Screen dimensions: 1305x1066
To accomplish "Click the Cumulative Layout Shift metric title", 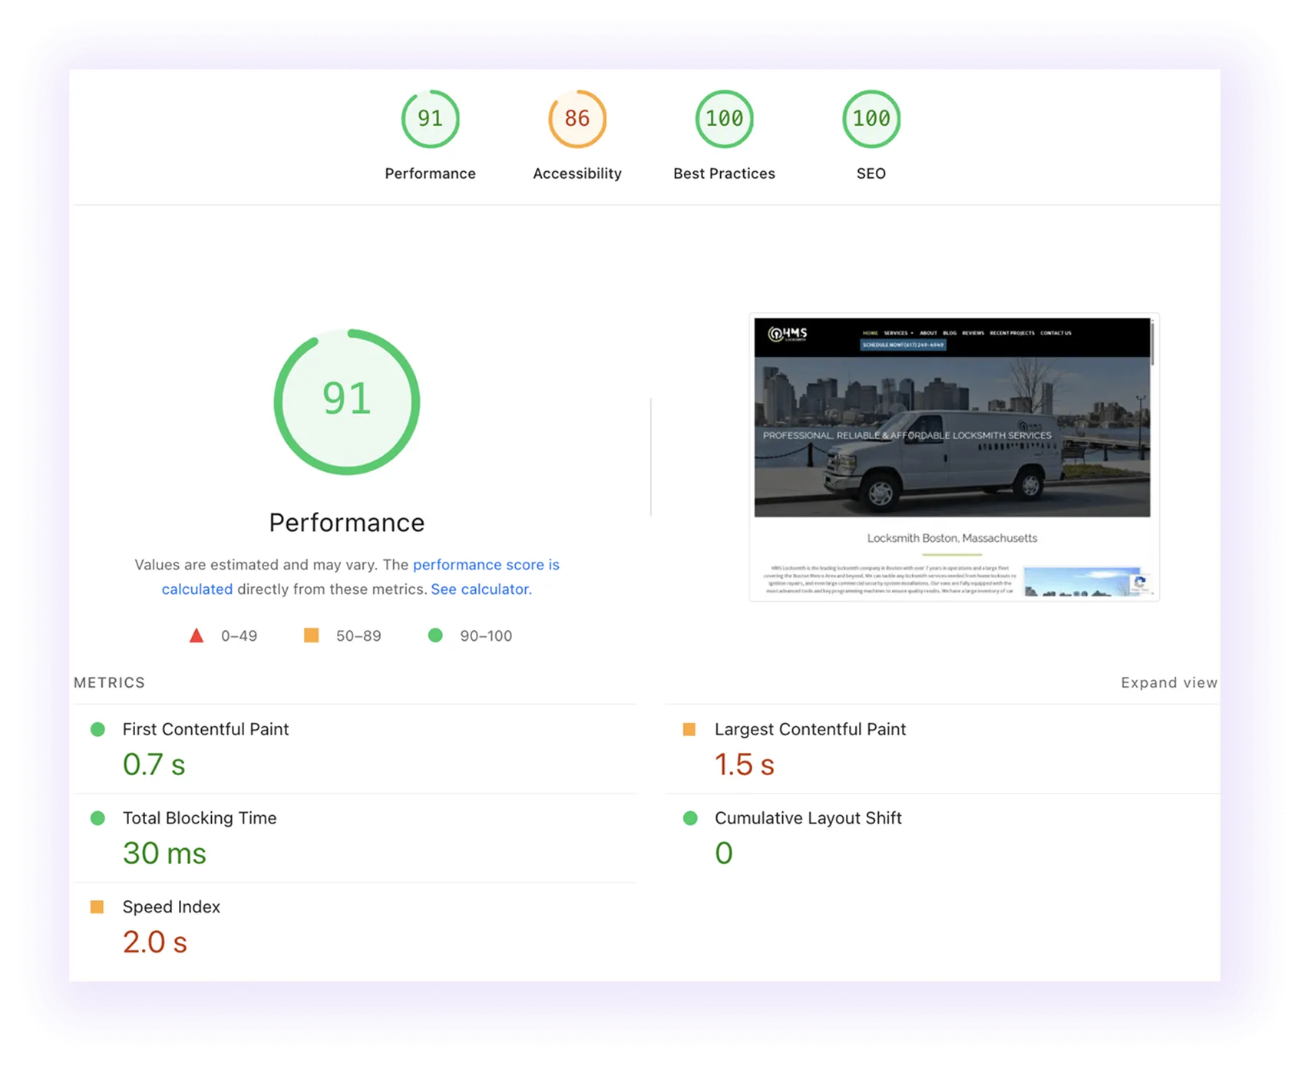I will point(808,818).
